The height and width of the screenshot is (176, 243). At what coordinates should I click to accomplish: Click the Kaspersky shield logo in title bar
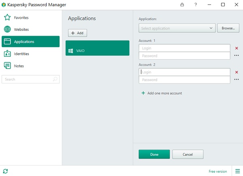coord(4,5)
